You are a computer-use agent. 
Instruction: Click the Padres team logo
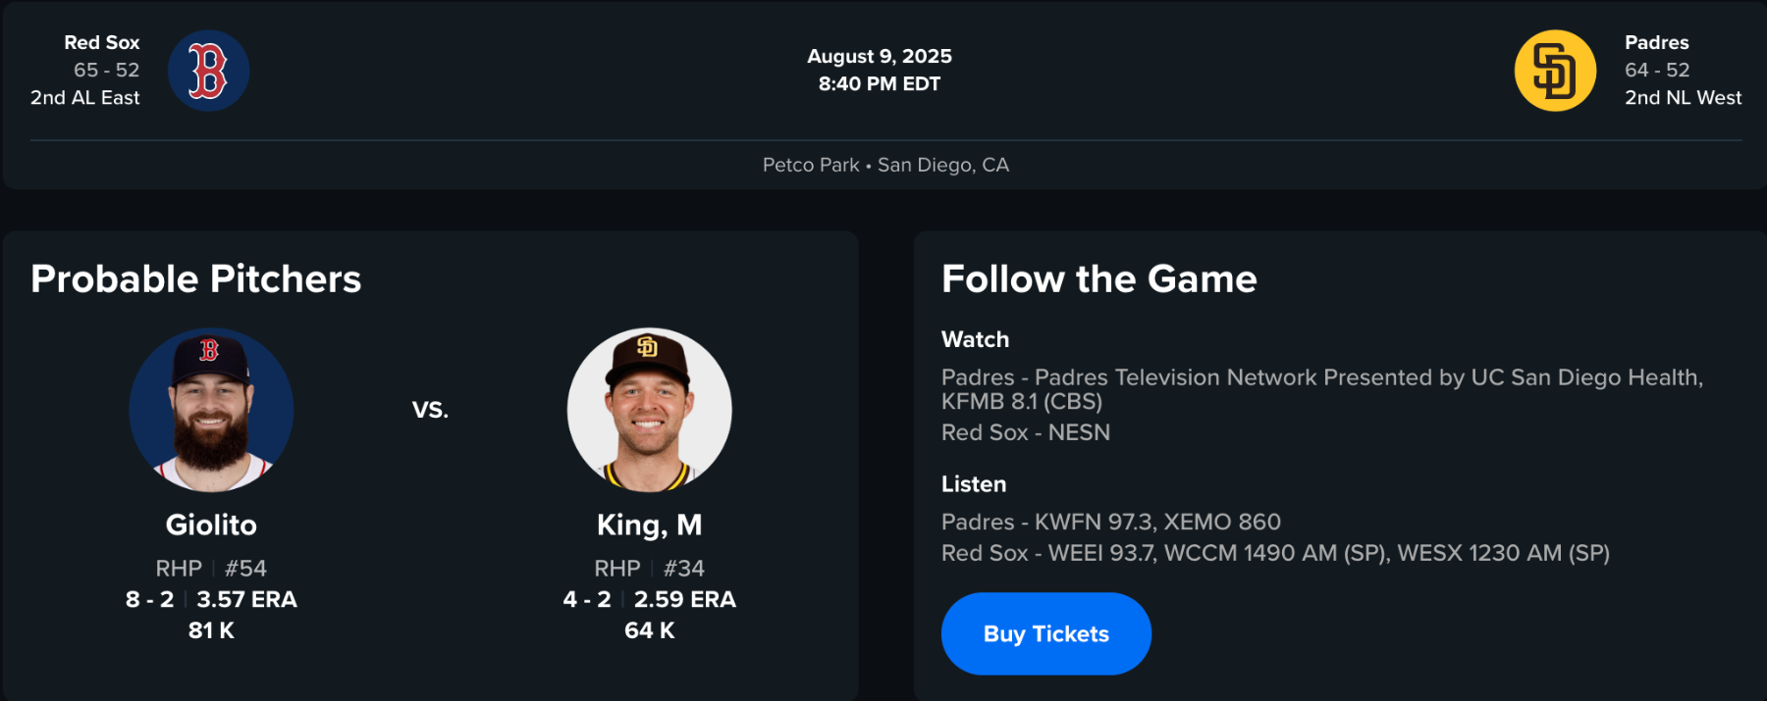click(1555, 71)
